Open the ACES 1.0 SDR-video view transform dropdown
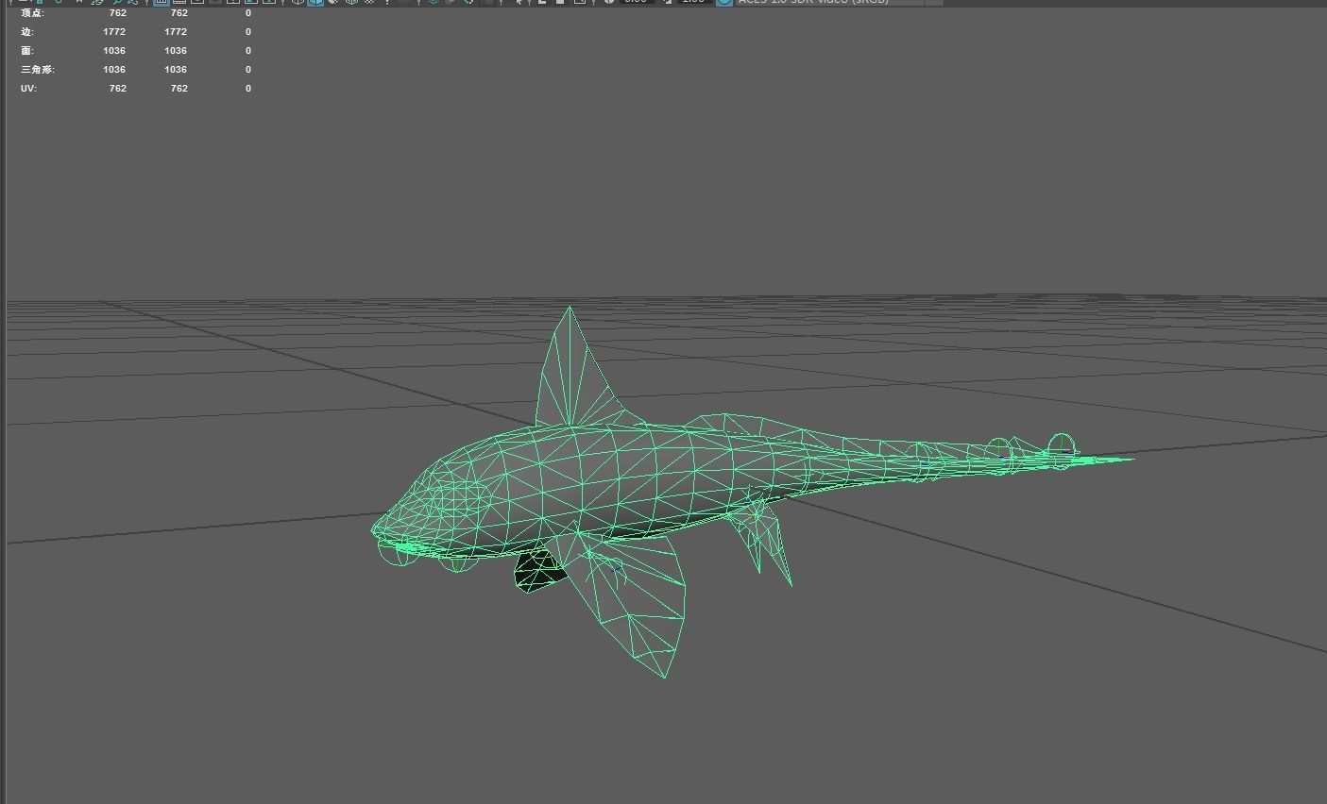Screen dimensions: 1327x804 point(837,2)
